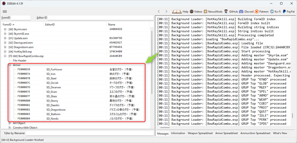The height and width of the screenshot is (143, 297).
Task: Click the GitHub link label
Action: coord(233,12)
